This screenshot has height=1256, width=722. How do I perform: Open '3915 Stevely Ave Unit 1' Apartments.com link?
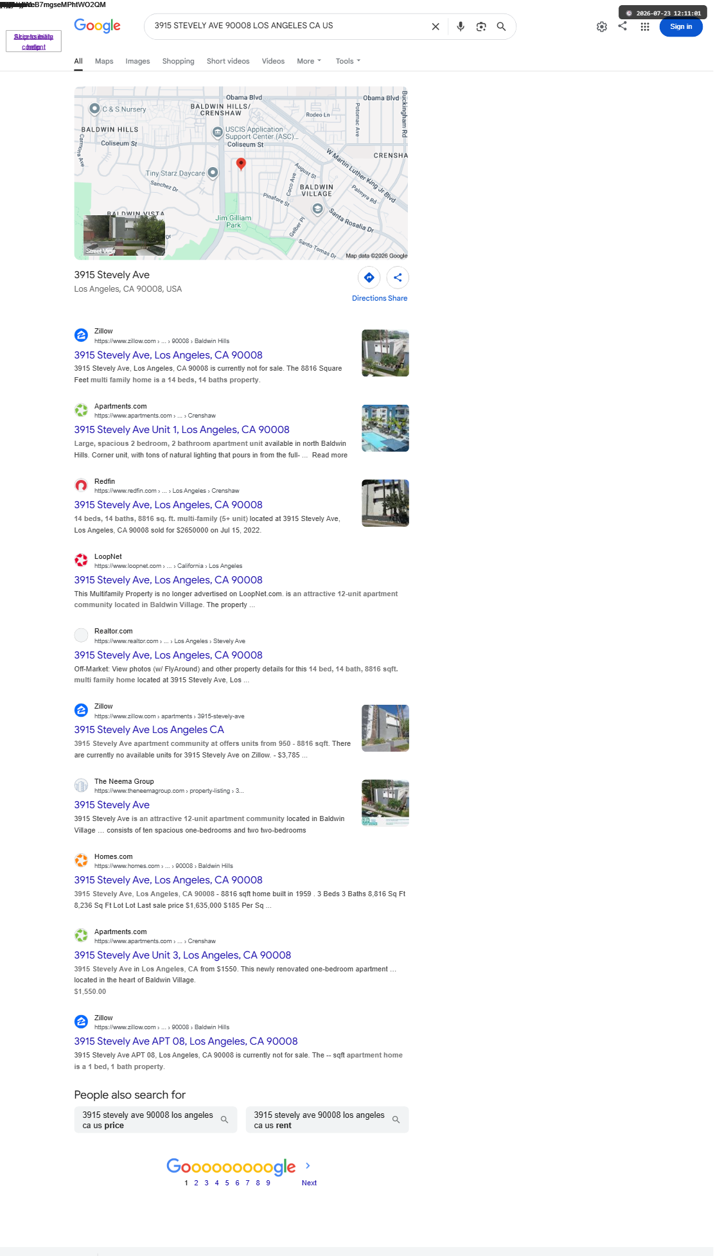point(182,430)
